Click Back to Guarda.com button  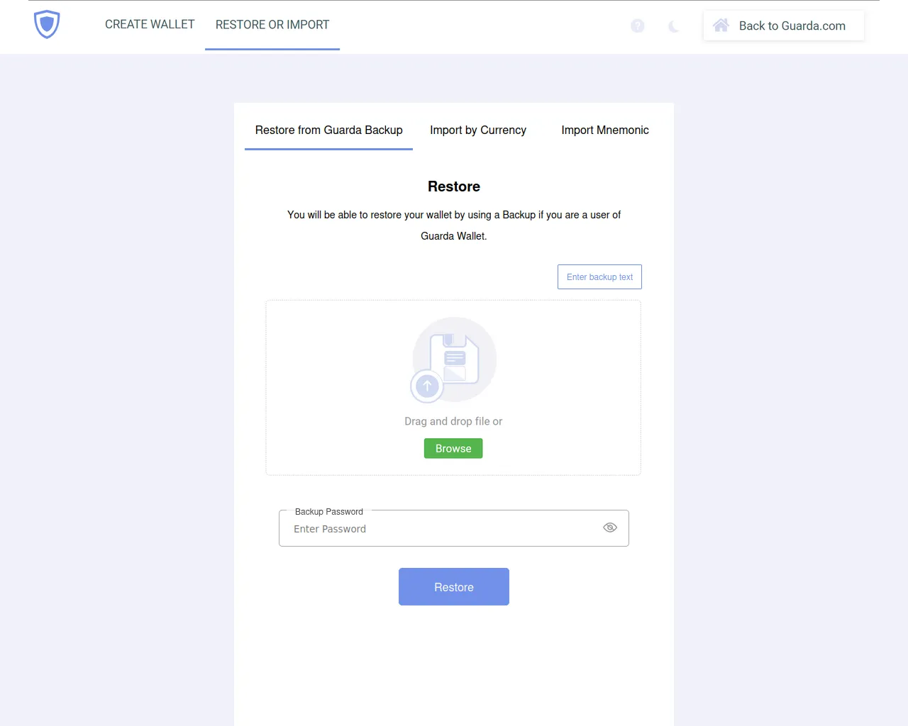click(x=784, y=26)
